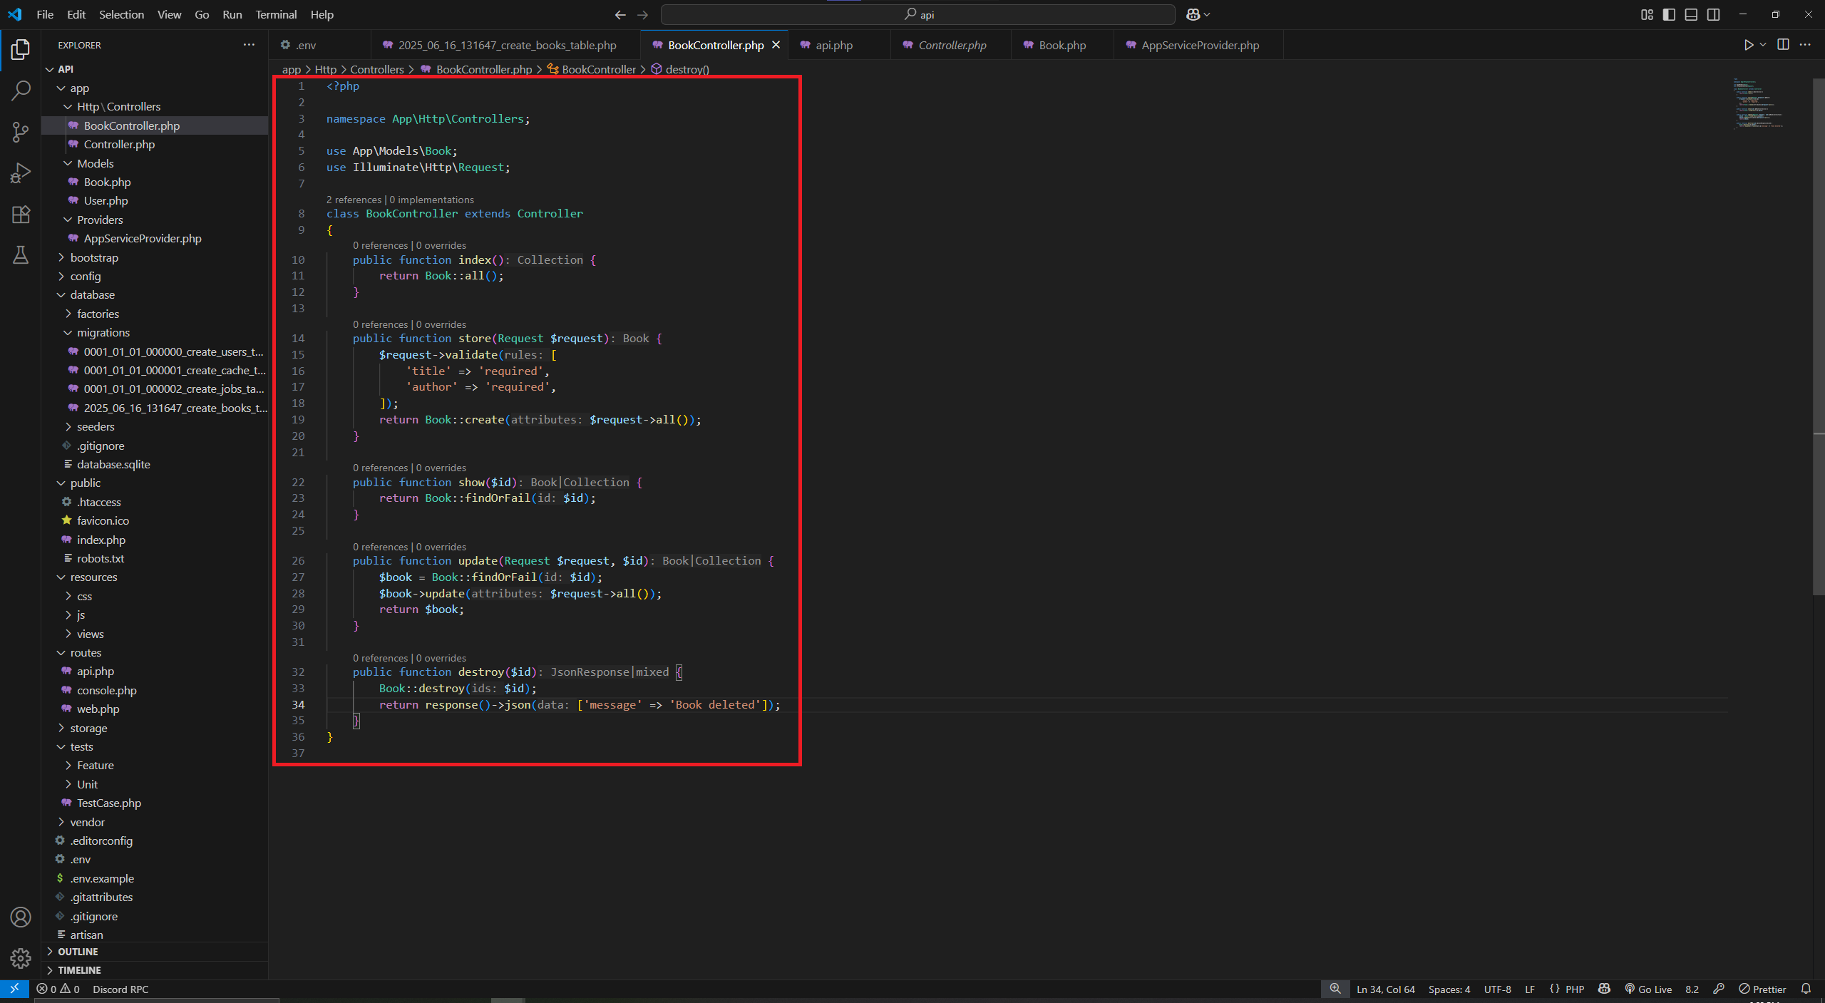This screenshot has height=1003, width=1825.
Task: Toggle the primary sidebar visibility
Action: [x=1668, y=14]
